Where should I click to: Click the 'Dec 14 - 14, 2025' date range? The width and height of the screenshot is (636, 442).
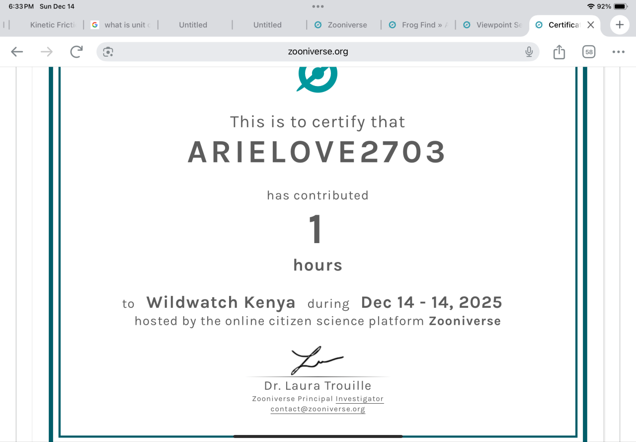tap(431, 302)
